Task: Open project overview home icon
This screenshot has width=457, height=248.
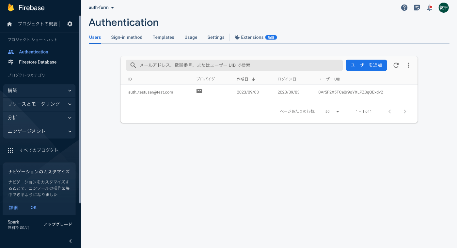Action: click(9, 24)
